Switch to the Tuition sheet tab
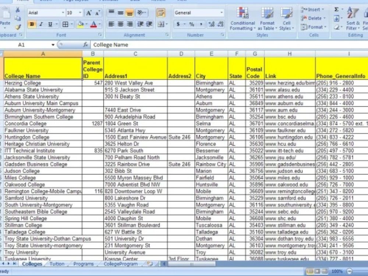368x276 pixels. (57, 264)
